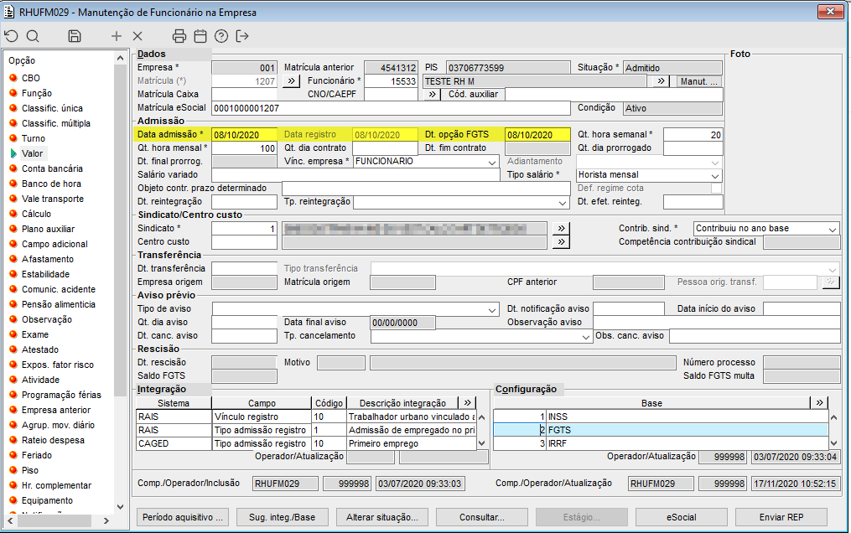Open the Tipo de aviso dropdown

[x=493, y=309]
